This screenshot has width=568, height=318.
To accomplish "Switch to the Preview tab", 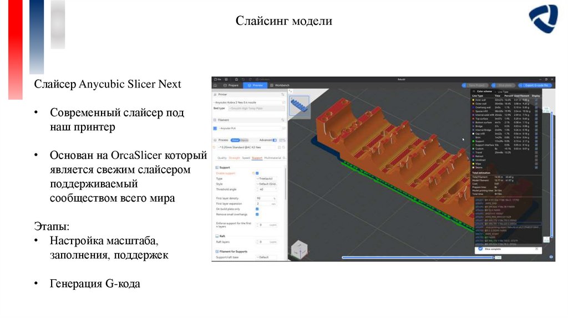I will point(255,85).
